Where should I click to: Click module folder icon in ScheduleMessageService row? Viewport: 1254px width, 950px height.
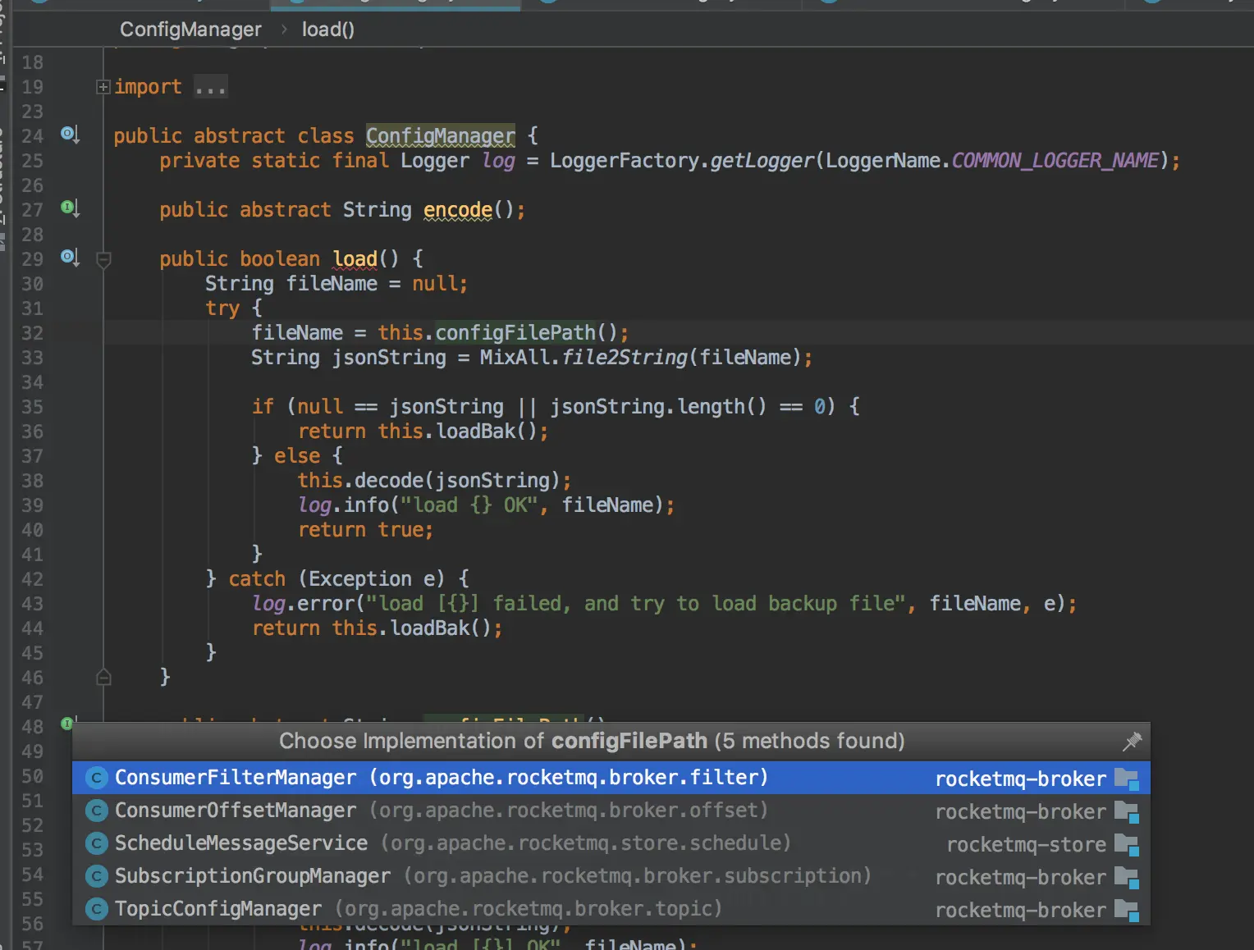pos(1127,845)
